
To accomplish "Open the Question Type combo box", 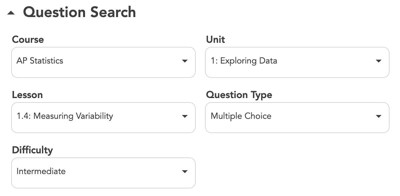I will 297,118.
